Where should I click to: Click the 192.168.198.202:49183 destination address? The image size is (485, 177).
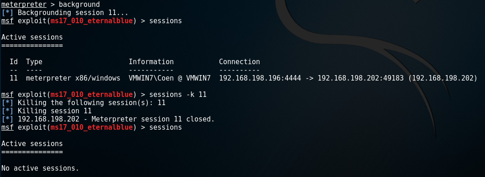point(360,78)
